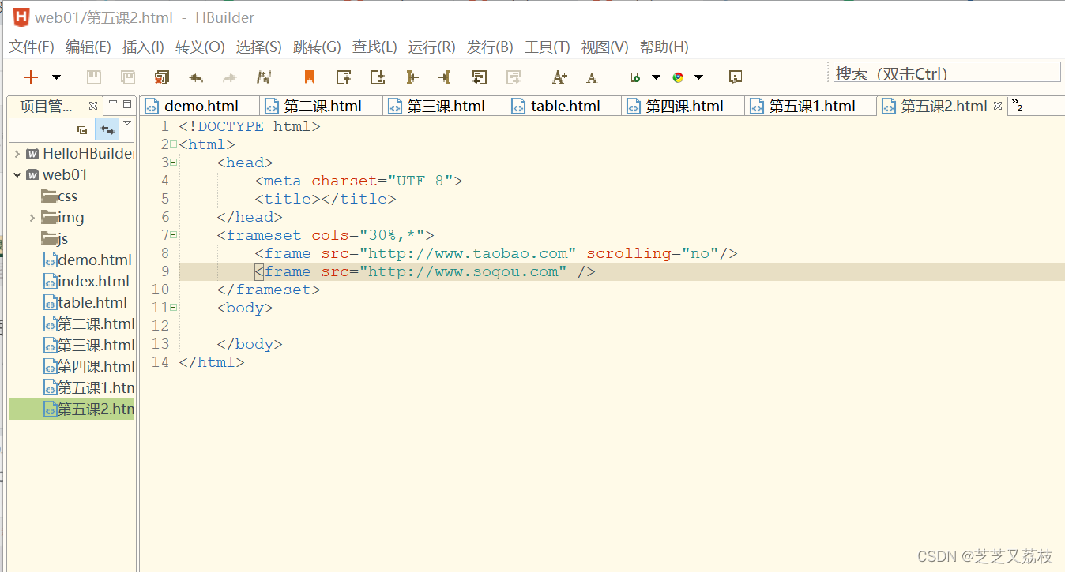The height and width of the screenshot is (572, 1065).
Task: Open dropdown arrow next to Chrome icon
Action: 698,77
